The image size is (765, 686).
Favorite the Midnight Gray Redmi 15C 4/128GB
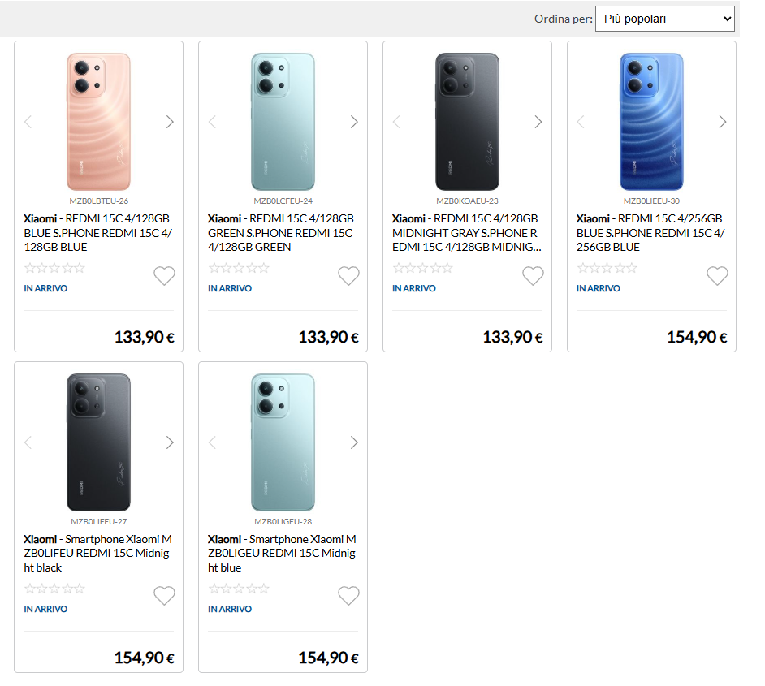click(533, 276)
